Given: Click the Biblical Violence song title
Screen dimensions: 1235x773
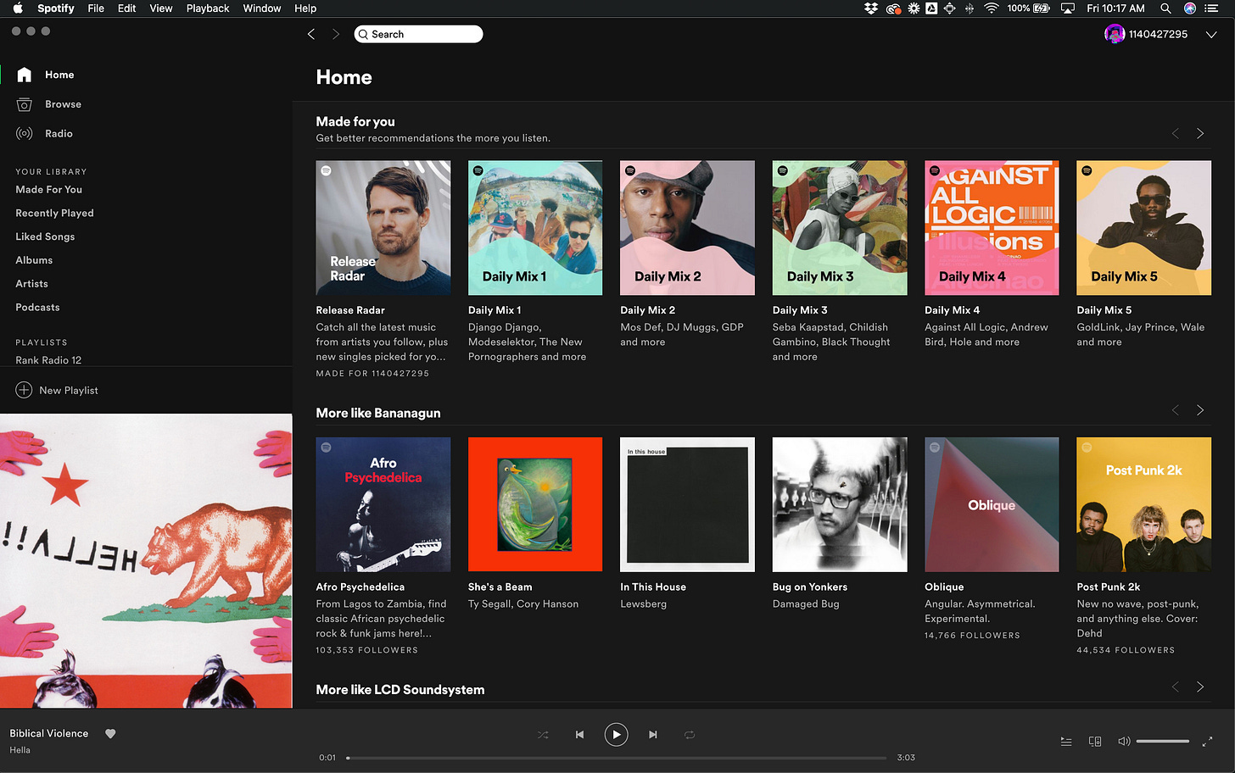Looking at the screenshot, I should click(x=49, y=733).
